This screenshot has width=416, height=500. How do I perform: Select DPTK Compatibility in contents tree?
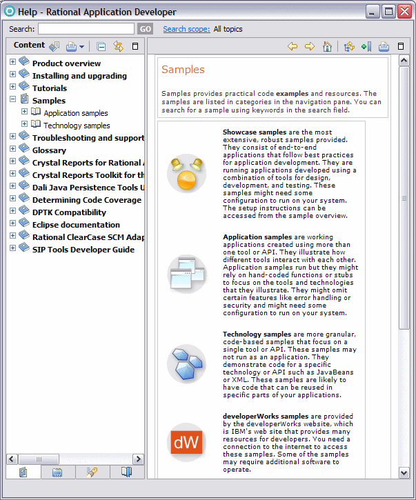point(69,212)
